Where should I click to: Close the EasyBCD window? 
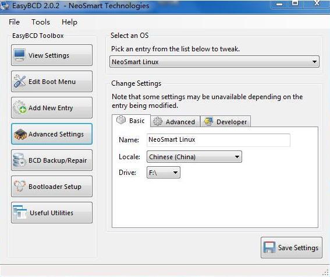(317, 3)
